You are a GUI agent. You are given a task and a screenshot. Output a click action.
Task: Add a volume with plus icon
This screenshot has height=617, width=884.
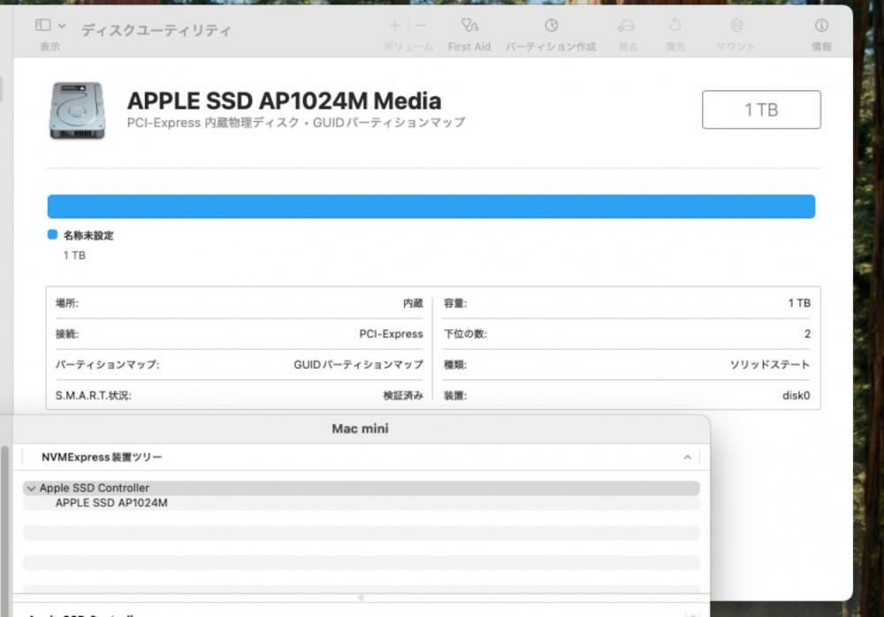click(395, 26)
